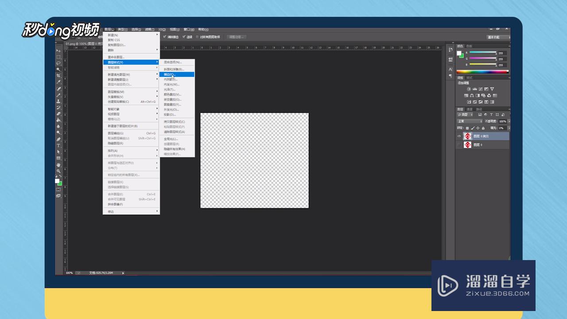Toggle Lock position icon

point(478,128)
